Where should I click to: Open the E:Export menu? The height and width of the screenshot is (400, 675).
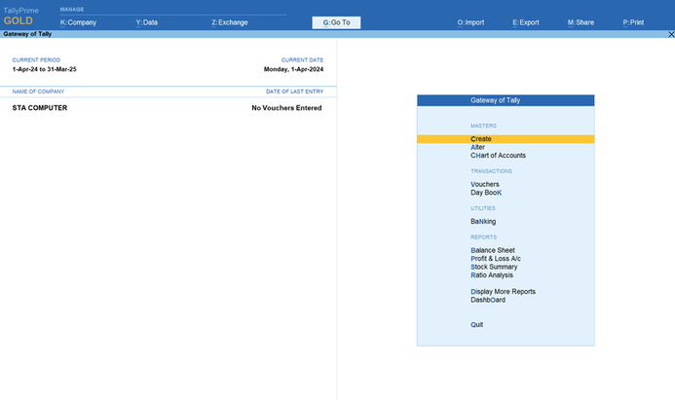pos(526,22)
